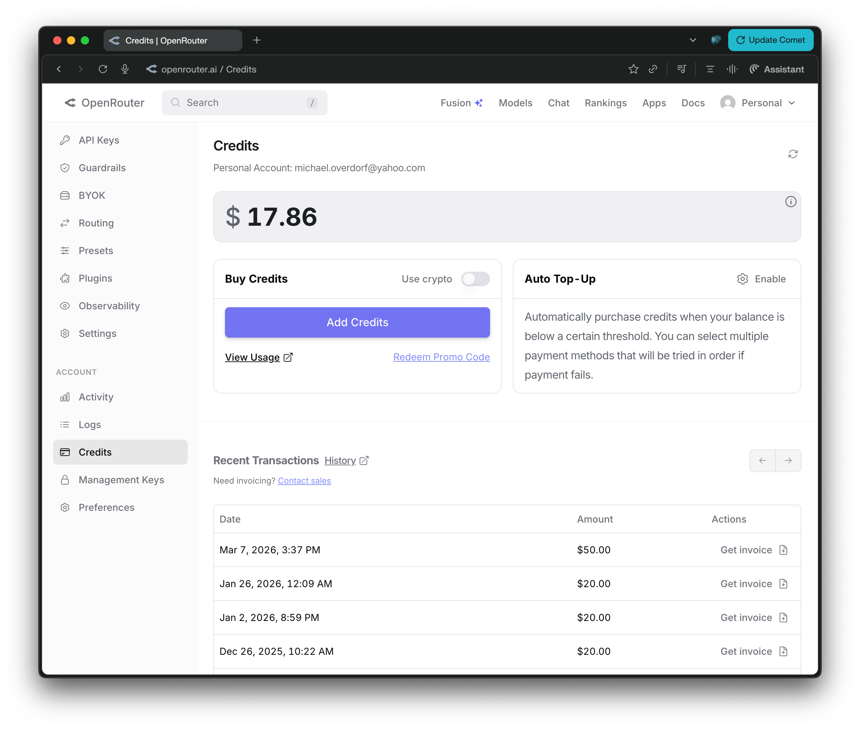Click Redeem Promo Code link
Screen dimensions: 860x729
coord(441,357)
